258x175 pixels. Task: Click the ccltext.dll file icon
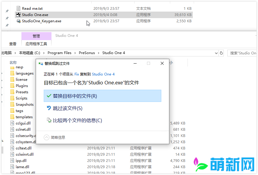coord(12,148)
